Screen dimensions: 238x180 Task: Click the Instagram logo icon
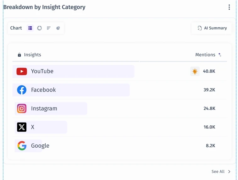[22, 108]
